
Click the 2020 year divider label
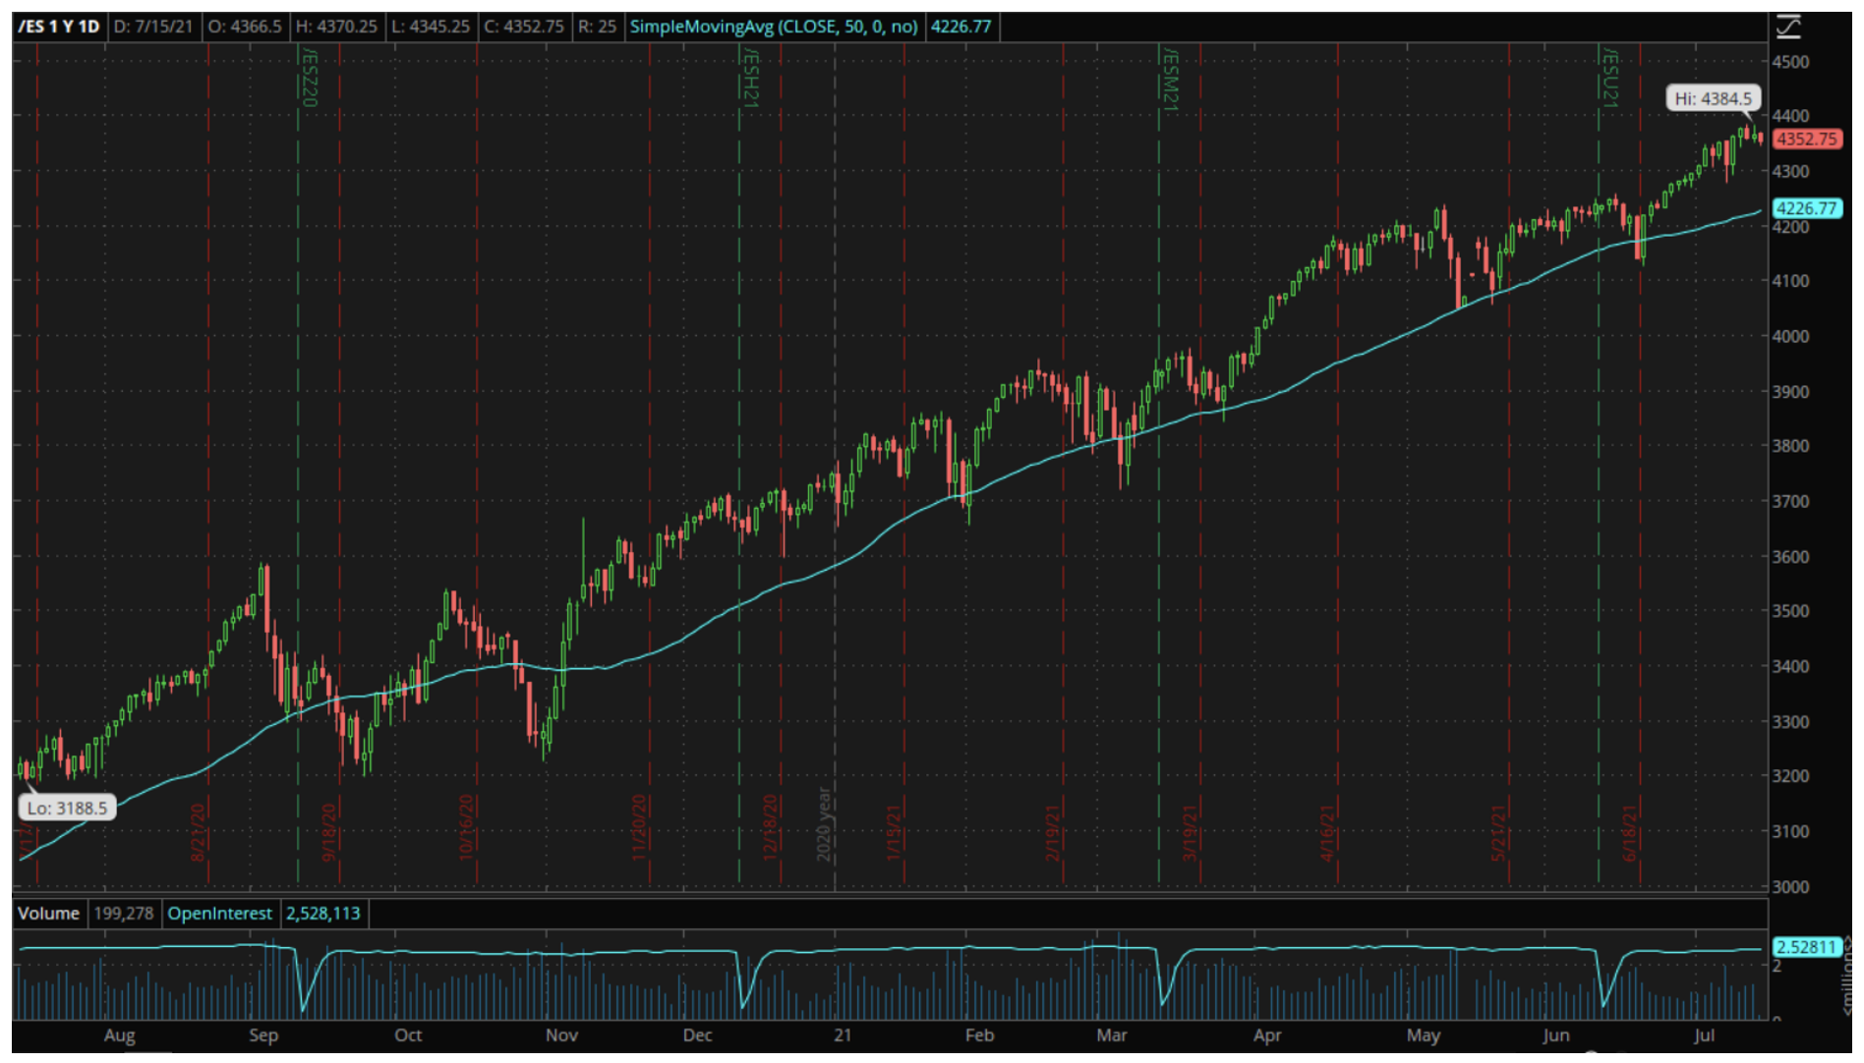point(824,824)
